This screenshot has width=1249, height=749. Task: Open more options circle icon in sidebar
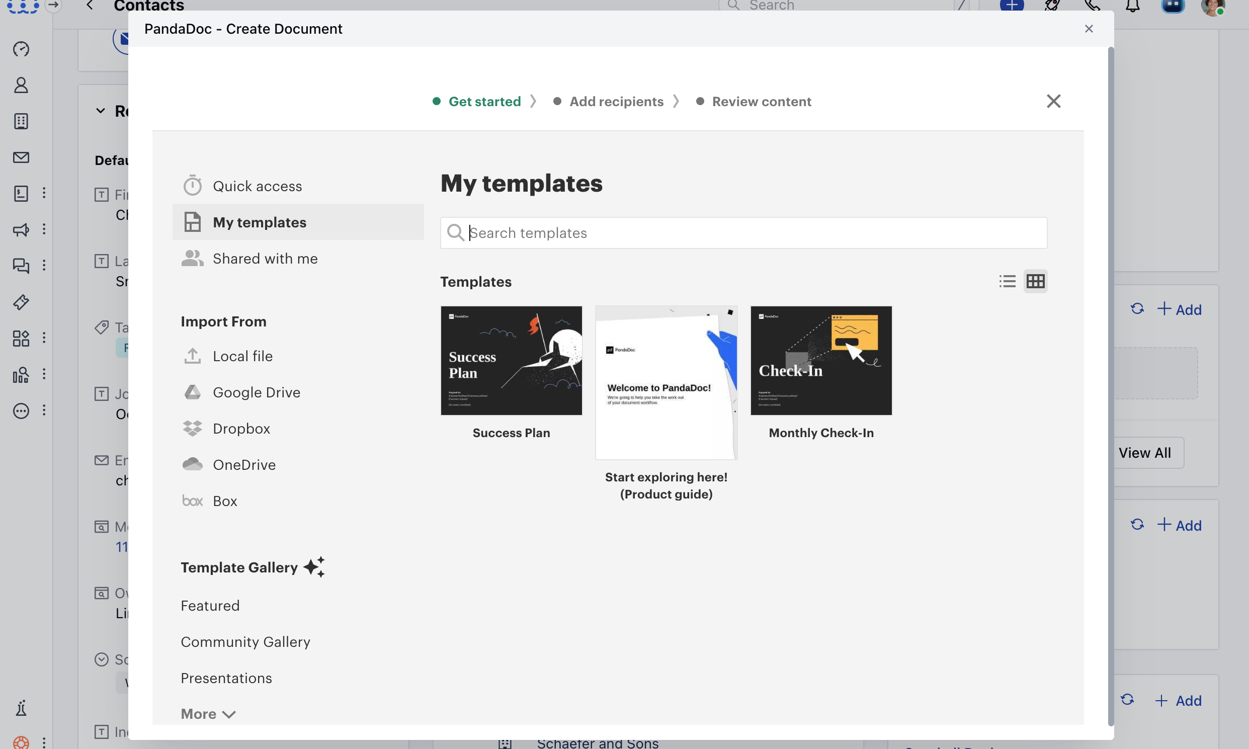point(21,411)
